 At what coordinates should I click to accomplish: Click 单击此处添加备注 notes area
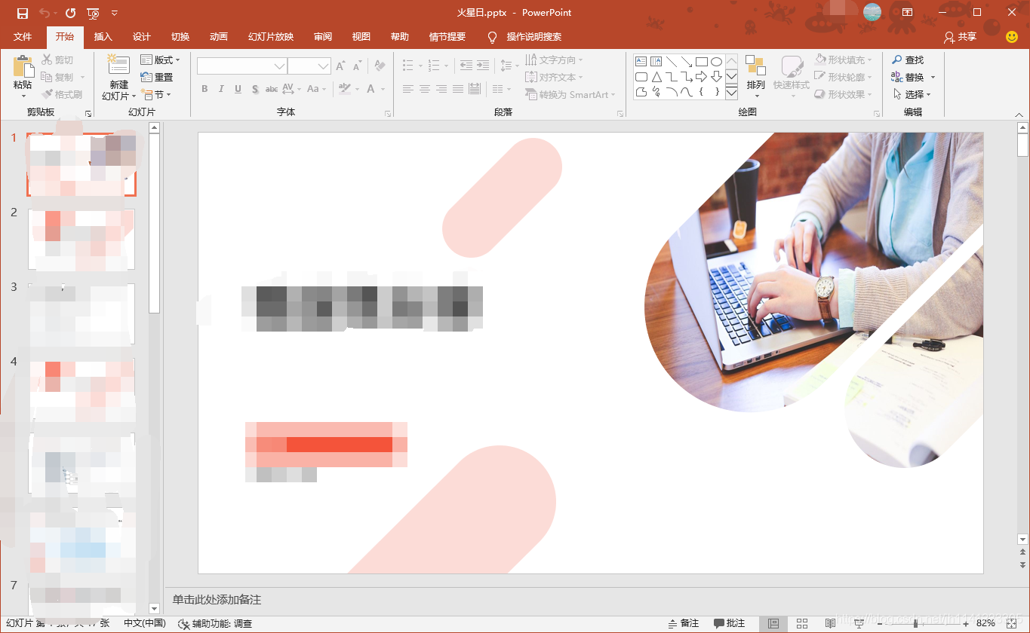coord(217,600)
